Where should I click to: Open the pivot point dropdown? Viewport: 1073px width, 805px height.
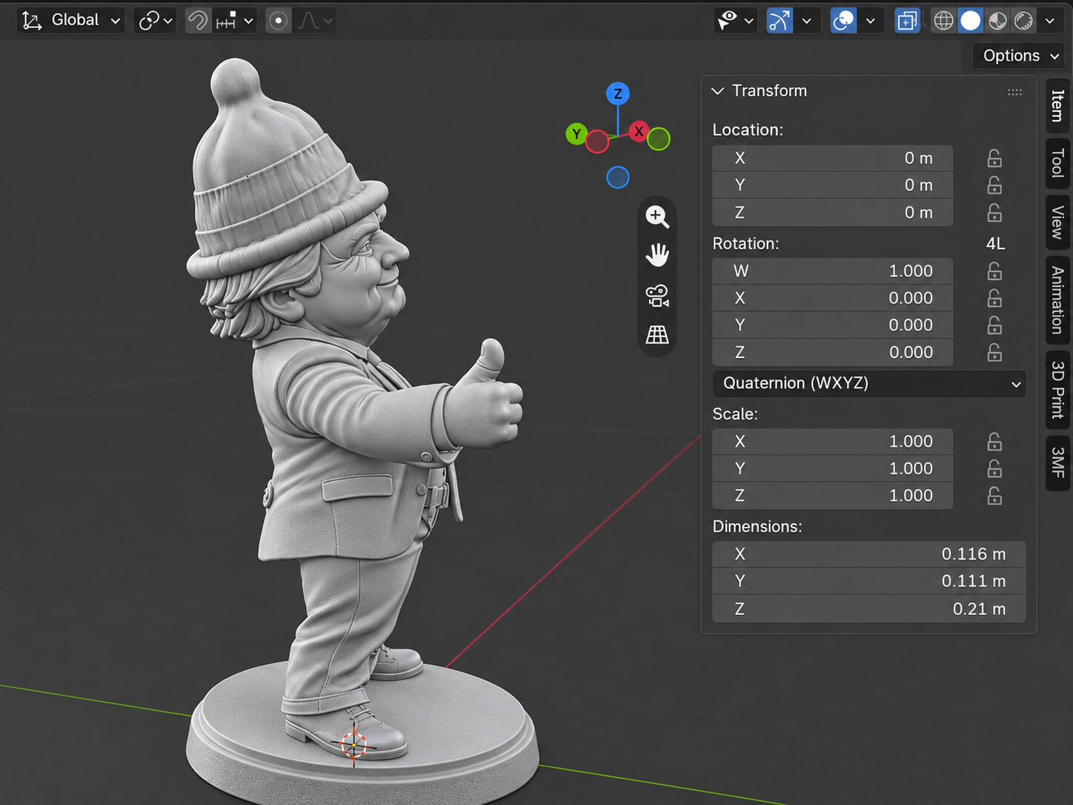pyautogui.click(x=154, y=21)
